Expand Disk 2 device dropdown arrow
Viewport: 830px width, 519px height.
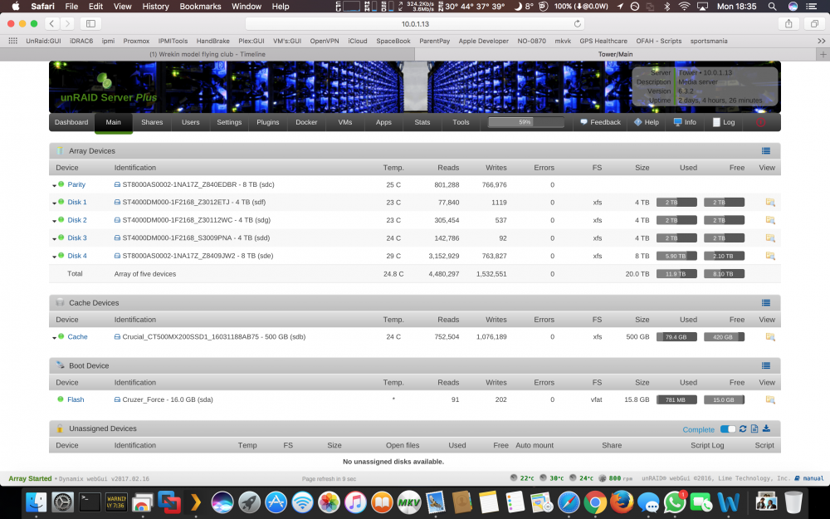click(54, 222)
